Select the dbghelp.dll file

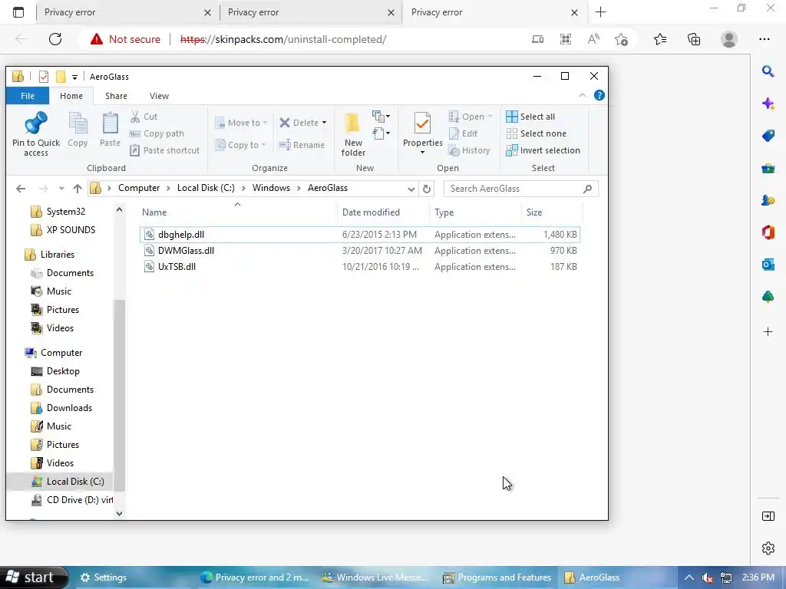tap(359, 235)
